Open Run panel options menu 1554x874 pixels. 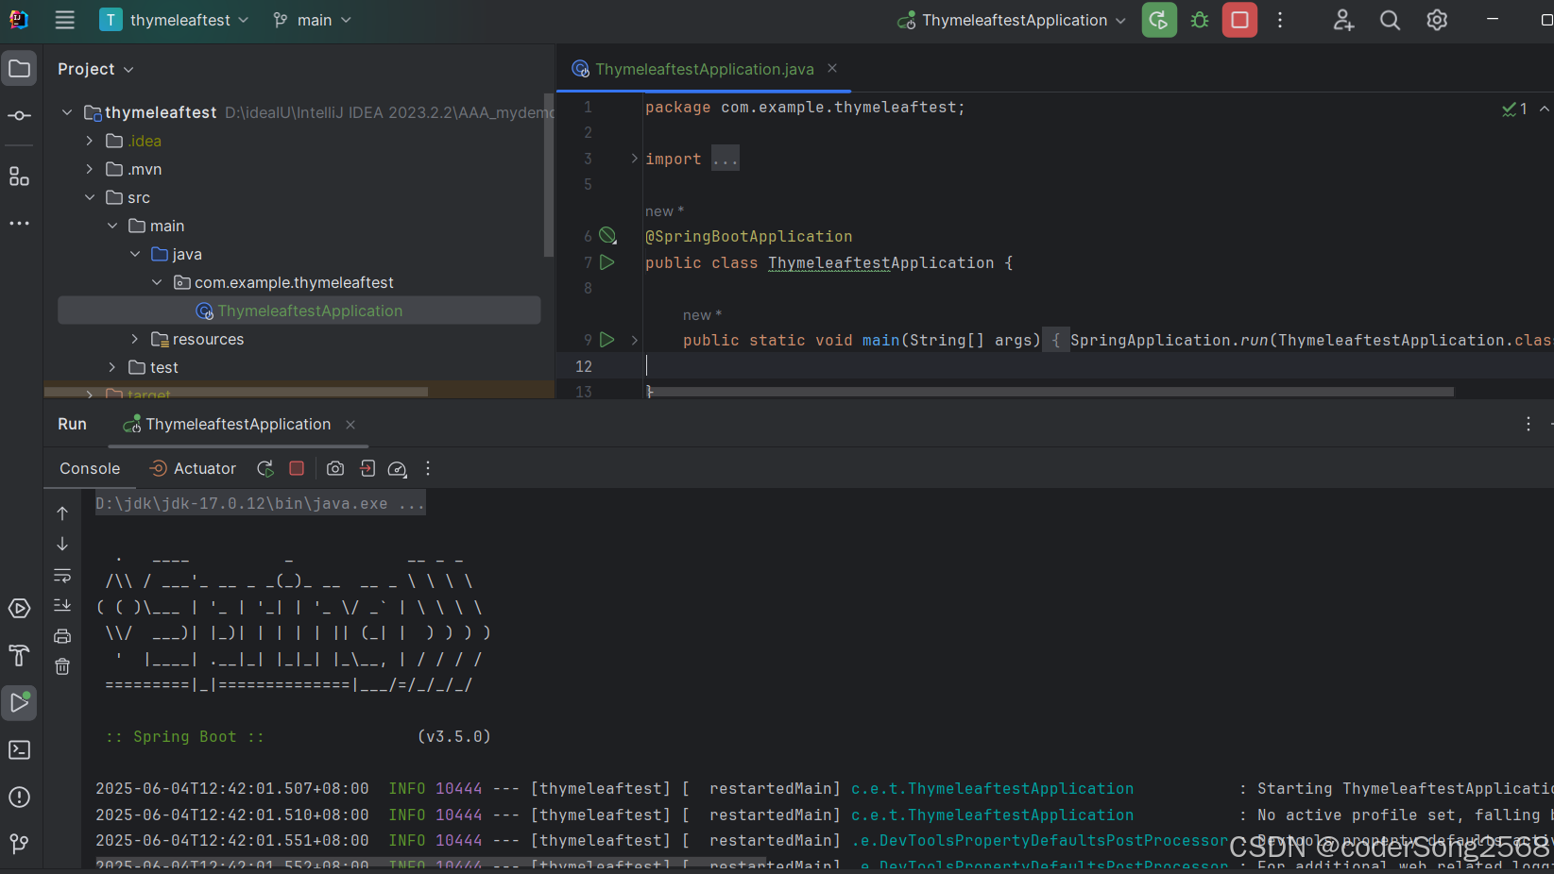1528,425
